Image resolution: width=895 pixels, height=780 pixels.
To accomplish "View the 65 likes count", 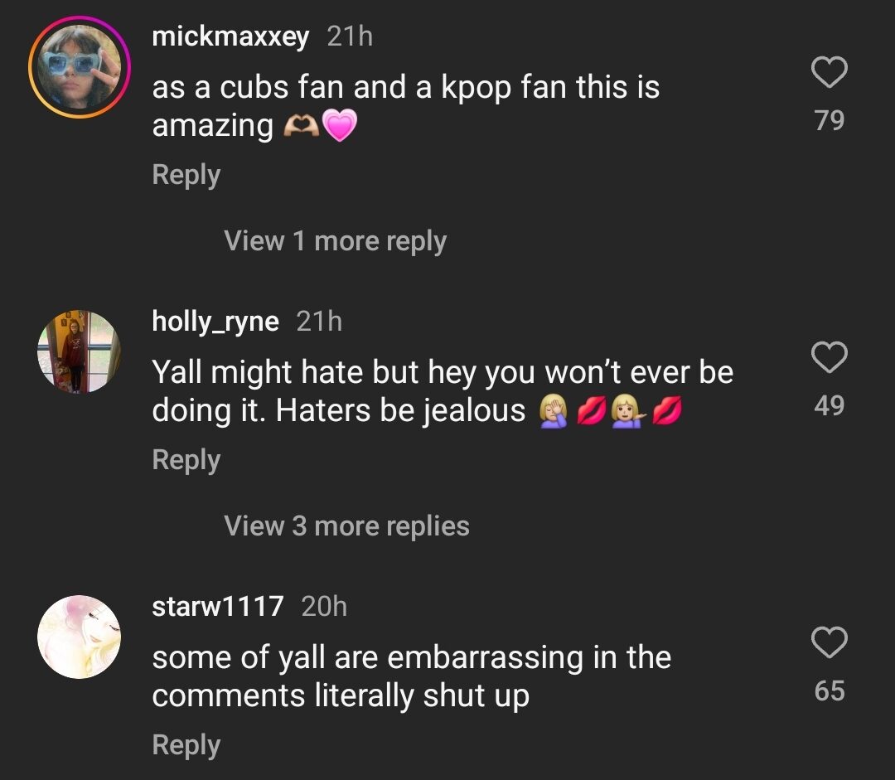I will point(829,690).
